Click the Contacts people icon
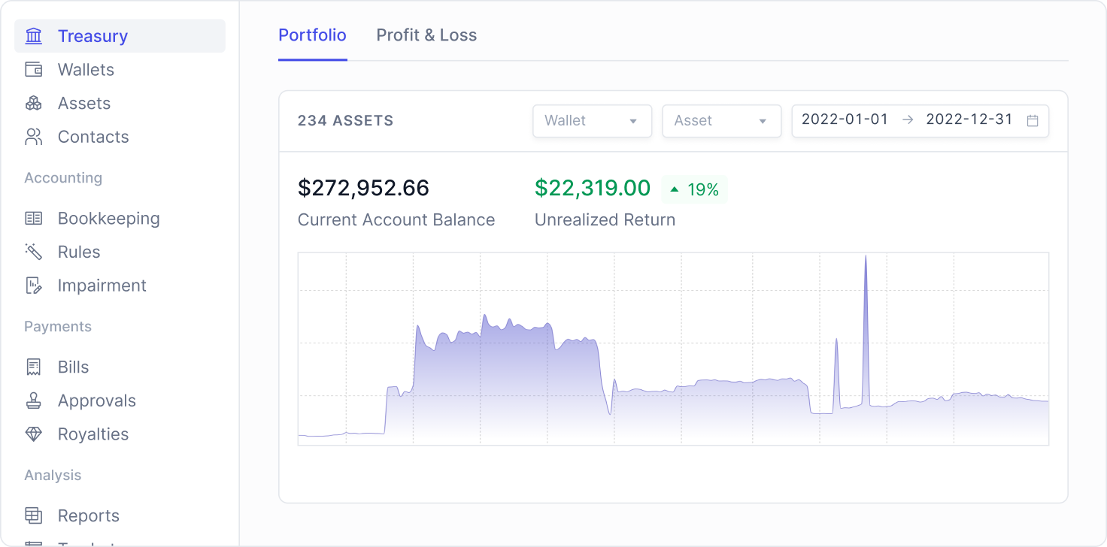The width and height of the screenshot is (1107, 547). (34, 137)
